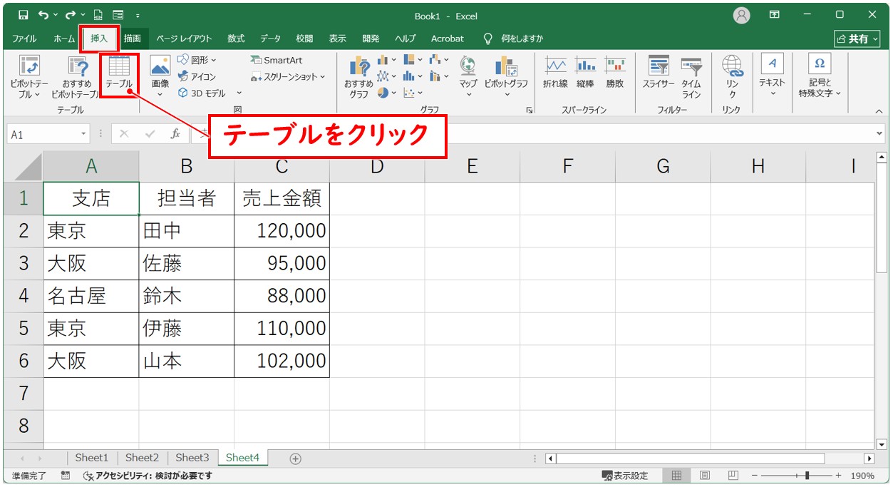This screenshot has width=893, height=487.
Task: Switch to Page Layout view in status bar
Action: 704,476
